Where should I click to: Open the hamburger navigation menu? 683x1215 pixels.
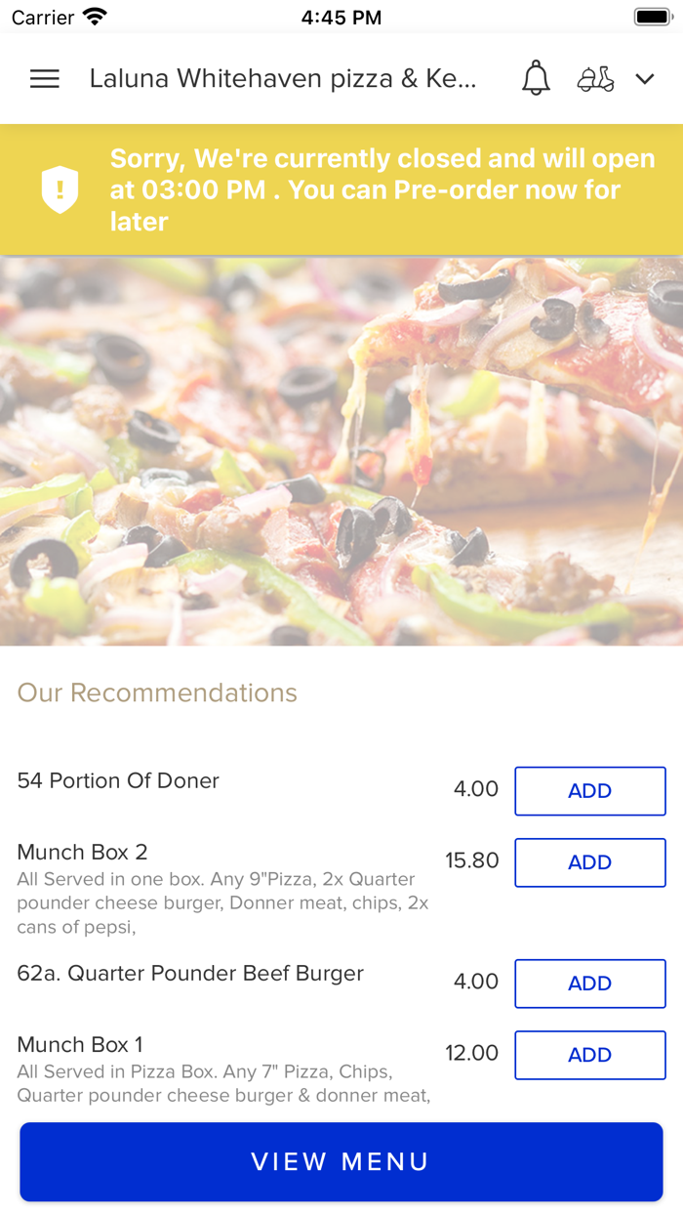coord(44,79)
